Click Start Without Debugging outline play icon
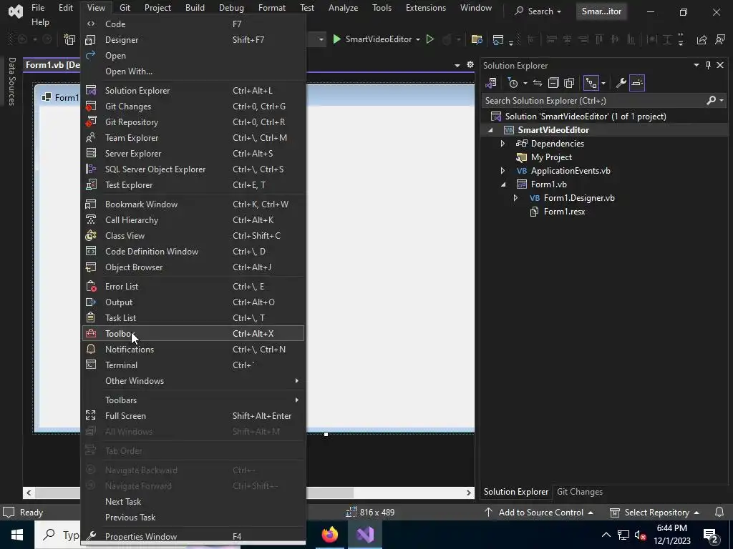Screen dimensions: 733x549 [x=430, y=39]
